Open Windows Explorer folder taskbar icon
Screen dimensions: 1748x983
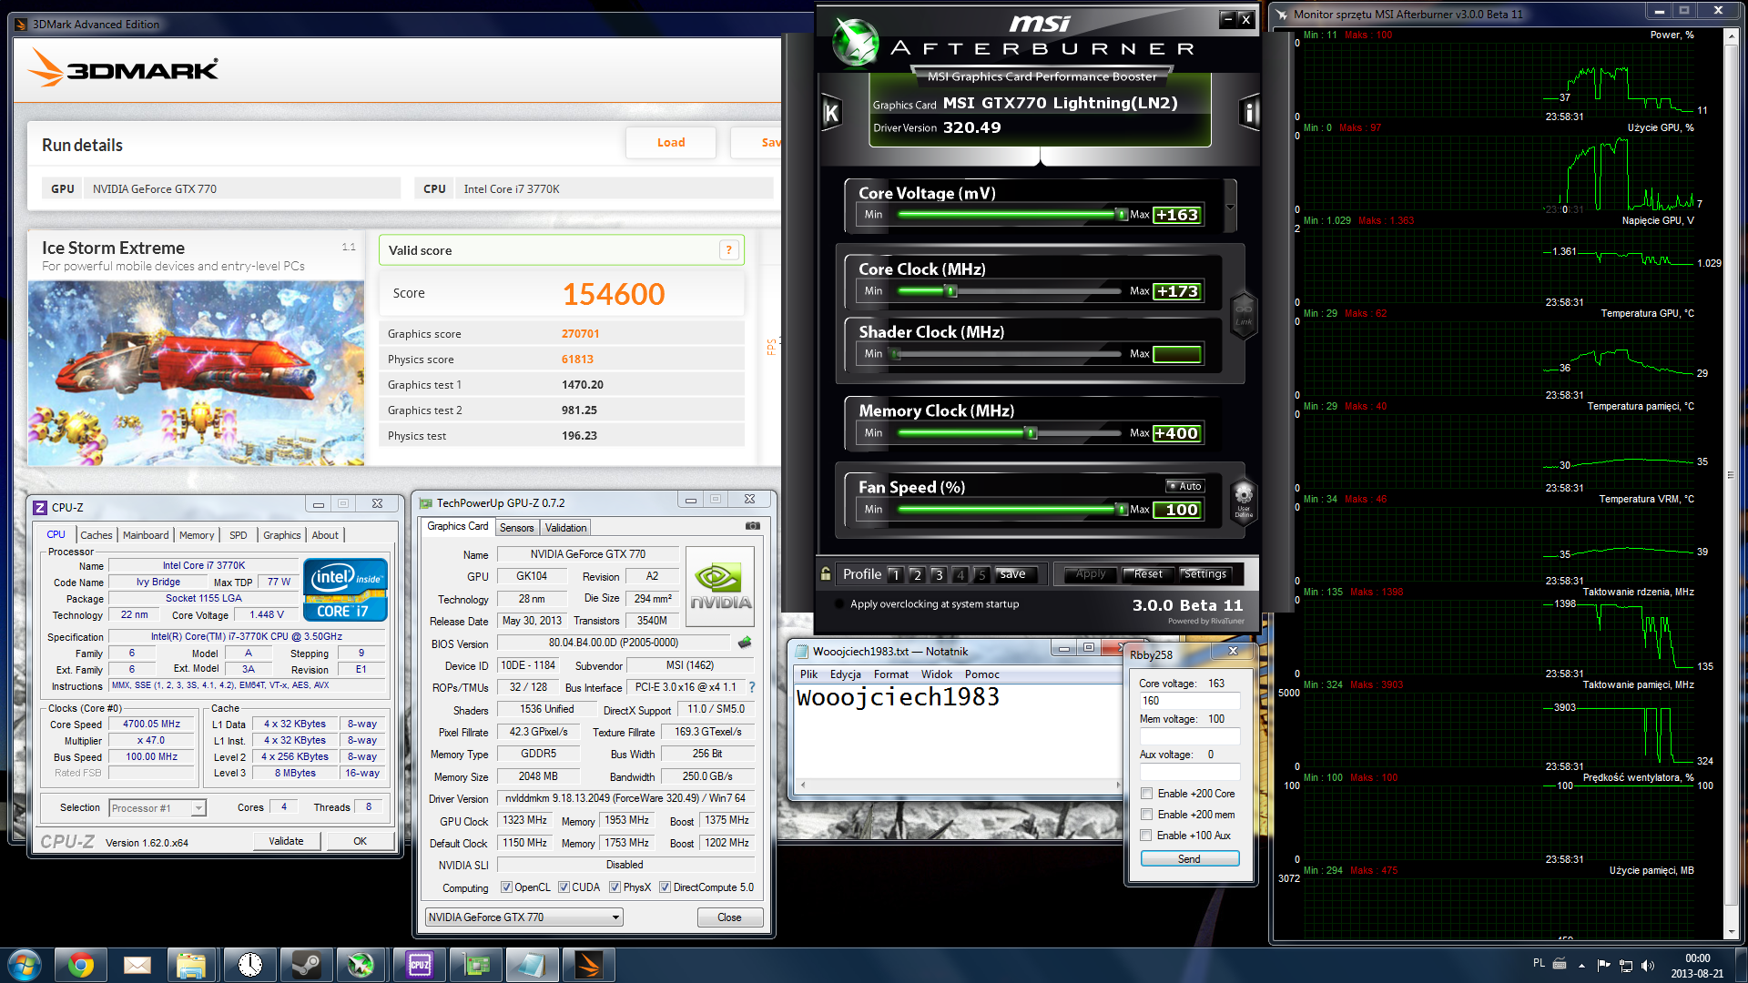193,965
